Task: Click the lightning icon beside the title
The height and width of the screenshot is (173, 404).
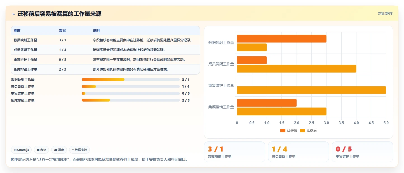Action: click(x=13, y=14)
